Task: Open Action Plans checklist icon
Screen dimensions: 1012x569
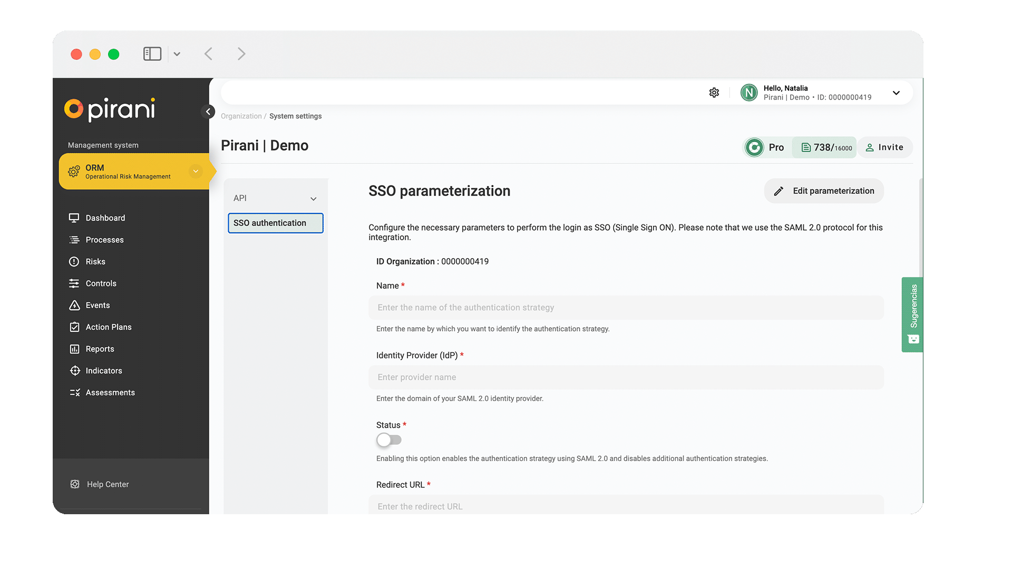Action: pos(74,327)
